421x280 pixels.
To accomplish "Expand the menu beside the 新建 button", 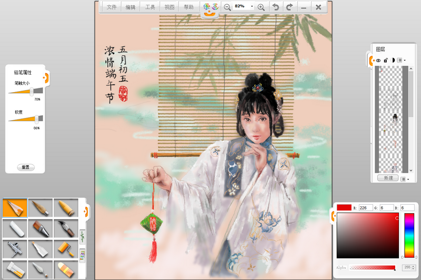I will (x=404, y=179).
